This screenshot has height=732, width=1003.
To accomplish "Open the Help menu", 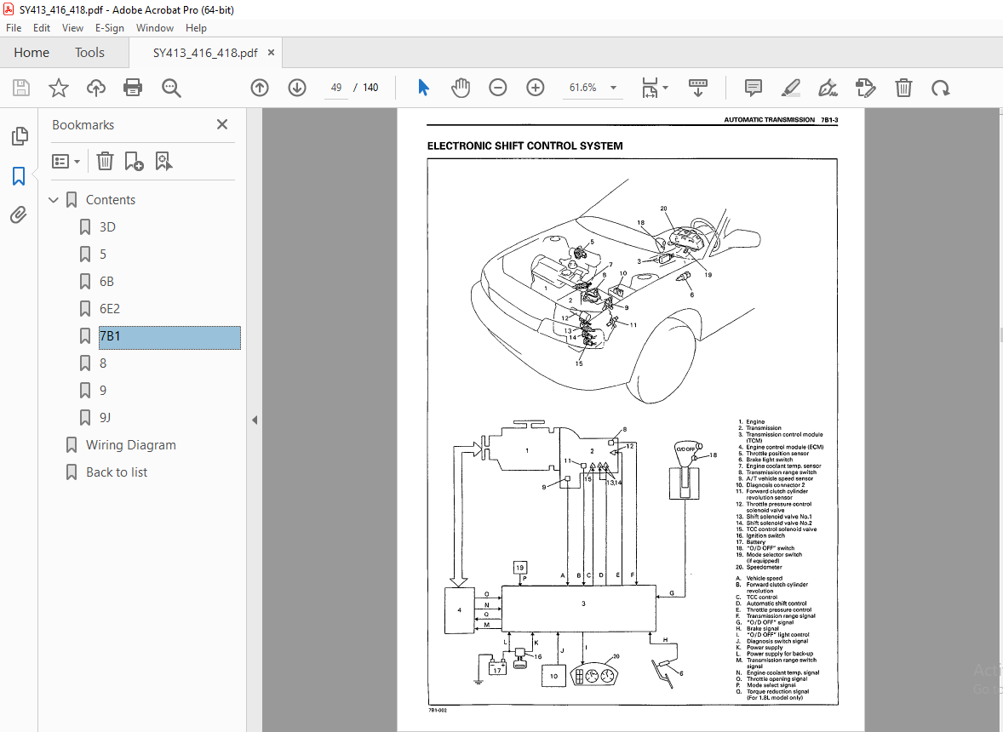I will tap(196, 28).
